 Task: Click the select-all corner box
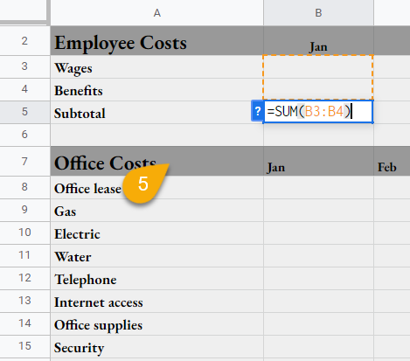coord(24,11)
